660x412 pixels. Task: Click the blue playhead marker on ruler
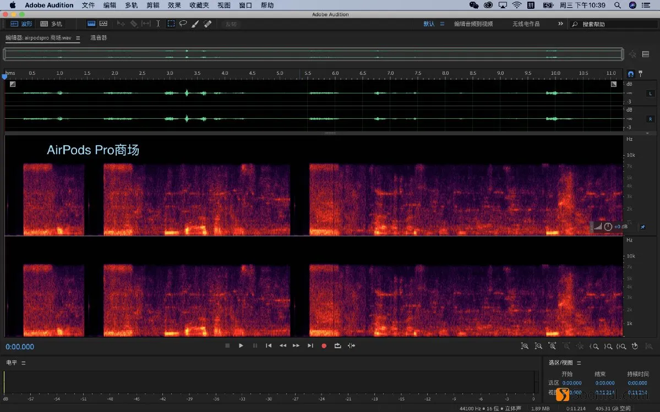(4, 76)
